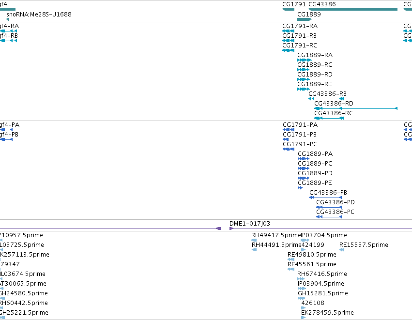Click label text IL03674.5prime
Viewport: 412px width, 320px height.
(23, 274)
